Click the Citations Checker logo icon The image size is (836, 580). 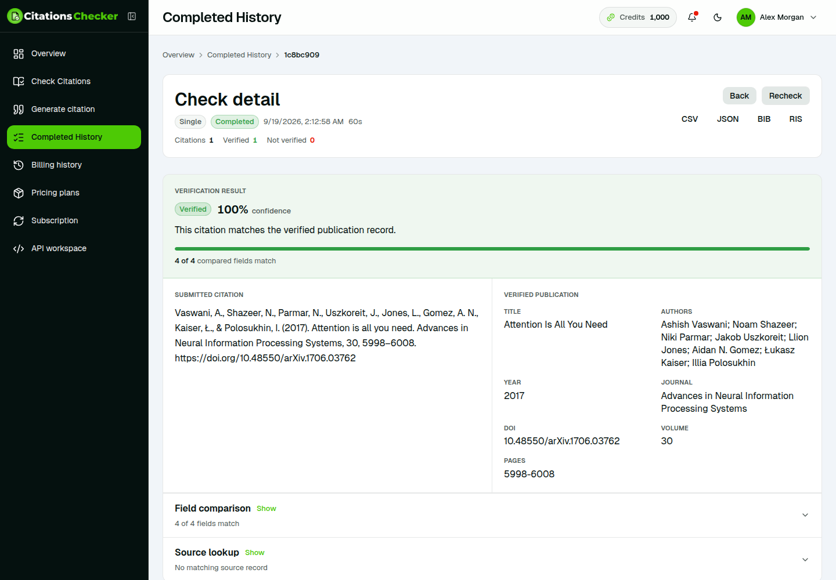point(15,16)
